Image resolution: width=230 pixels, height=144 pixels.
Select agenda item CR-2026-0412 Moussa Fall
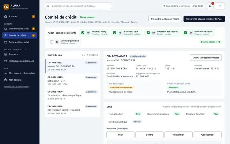(x=73, y=66)
